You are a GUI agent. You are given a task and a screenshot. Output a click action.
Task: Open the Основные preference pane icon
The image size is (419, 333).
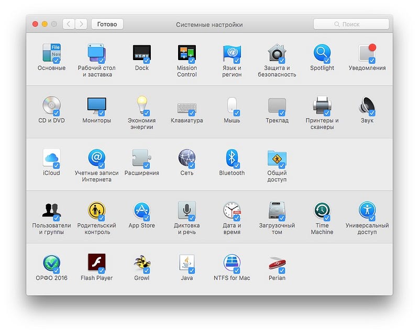[51, 53]
